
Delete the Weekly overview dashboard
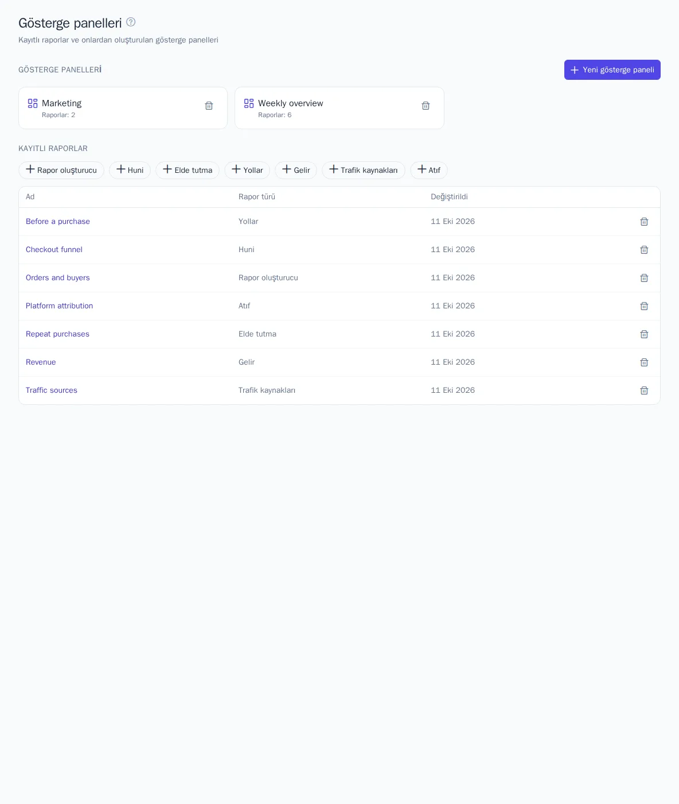(426, 106)
